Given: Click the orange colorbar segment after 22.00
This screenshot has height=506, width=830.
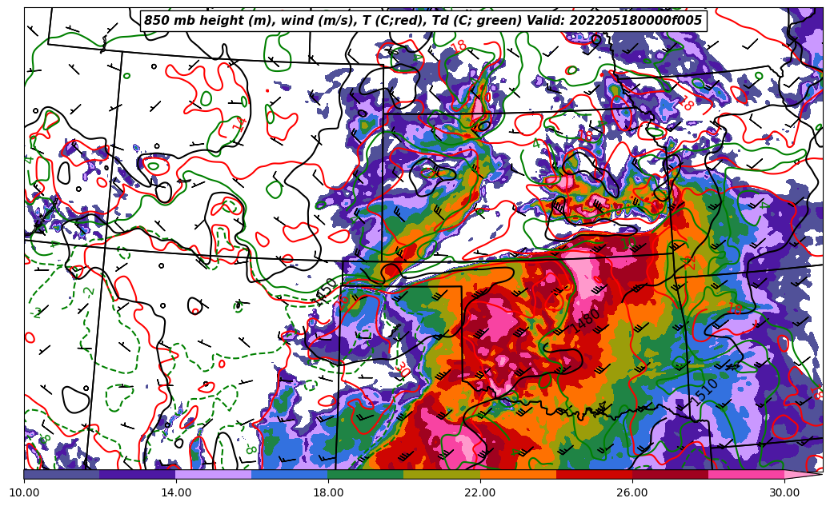Looking at the screenshot, I should (518, 474).
